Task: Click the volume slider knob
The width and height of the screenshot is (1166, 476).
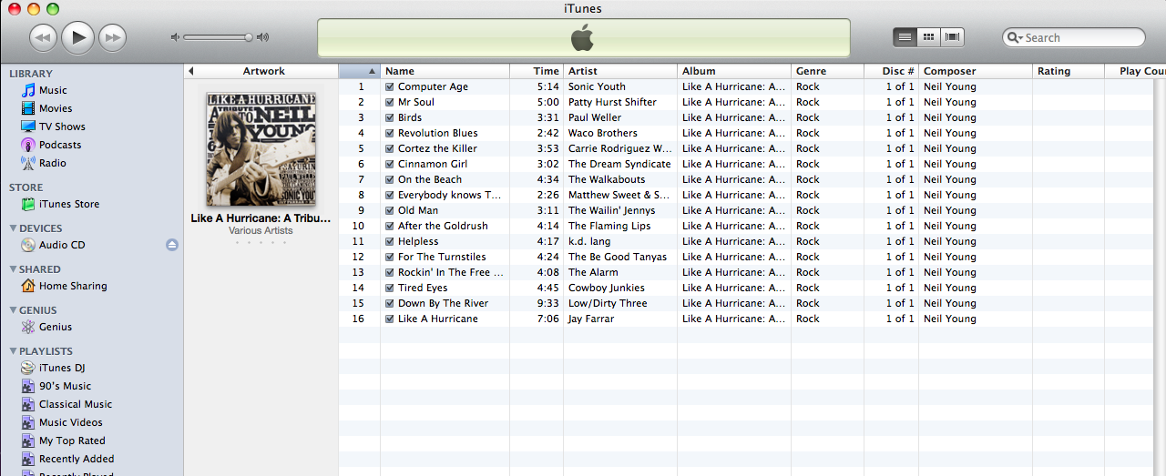Action: tap(248, 37)
